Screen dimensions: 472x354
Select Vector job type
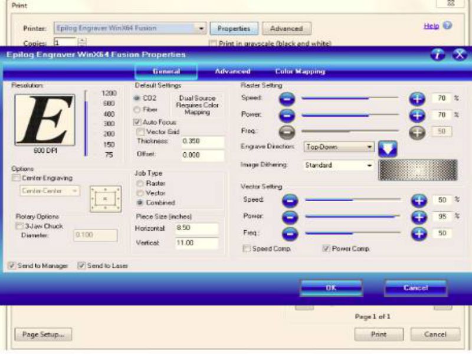click(140, 193)
